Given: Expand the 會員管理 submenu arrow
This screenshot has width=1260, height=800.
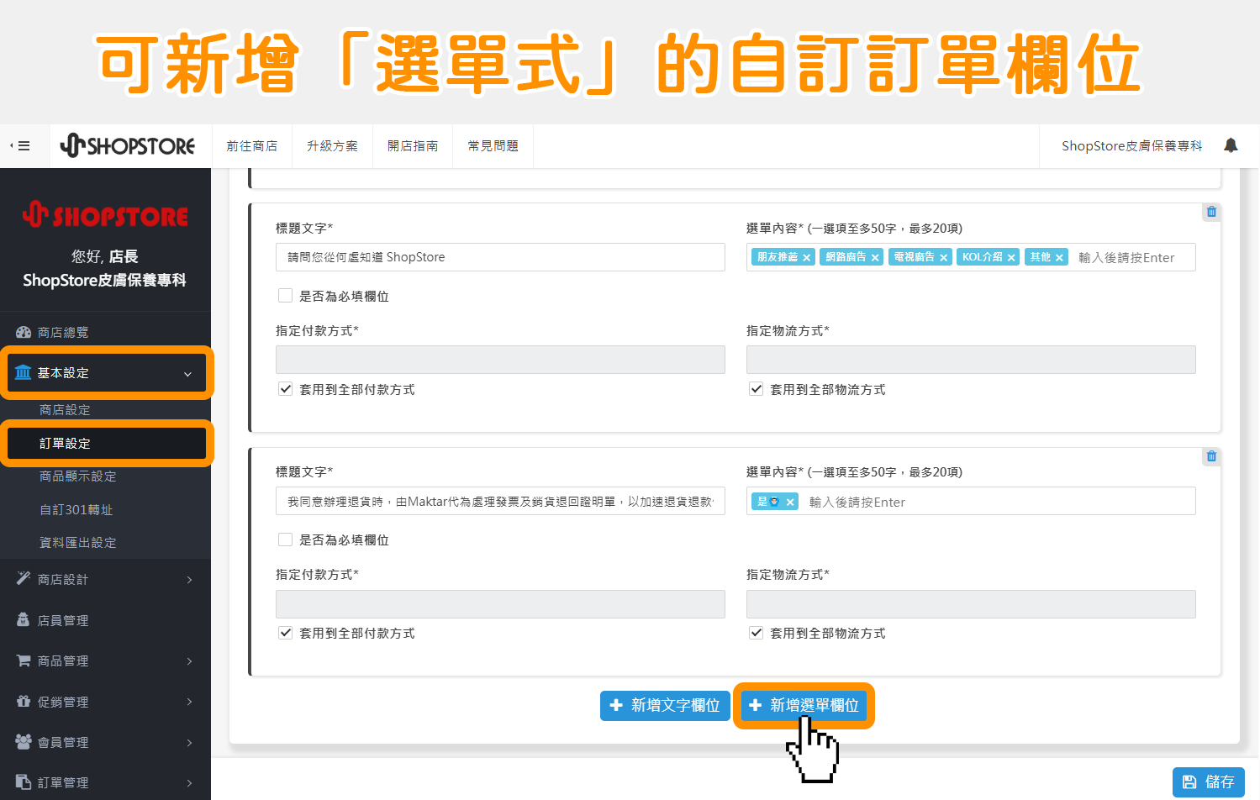Looking at the screenshot, I should [189, 743].
